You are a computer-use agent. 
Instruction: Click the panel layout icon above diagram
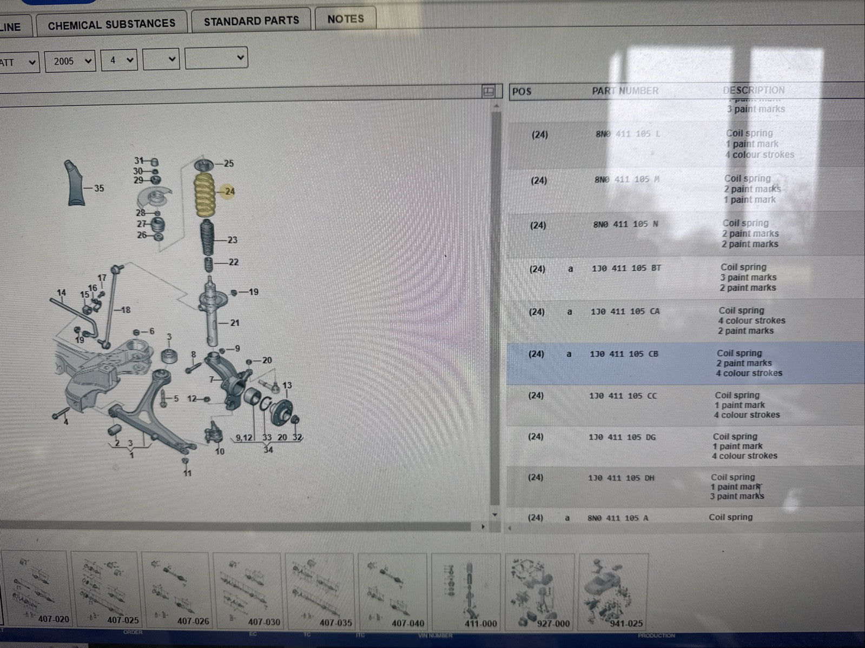point(488,91)
